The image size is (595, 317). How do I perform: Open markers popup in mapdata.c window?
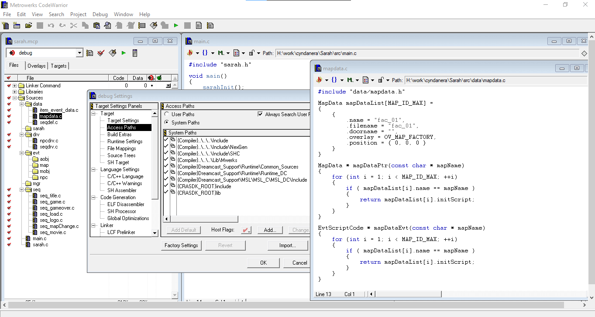click(352, 80)
